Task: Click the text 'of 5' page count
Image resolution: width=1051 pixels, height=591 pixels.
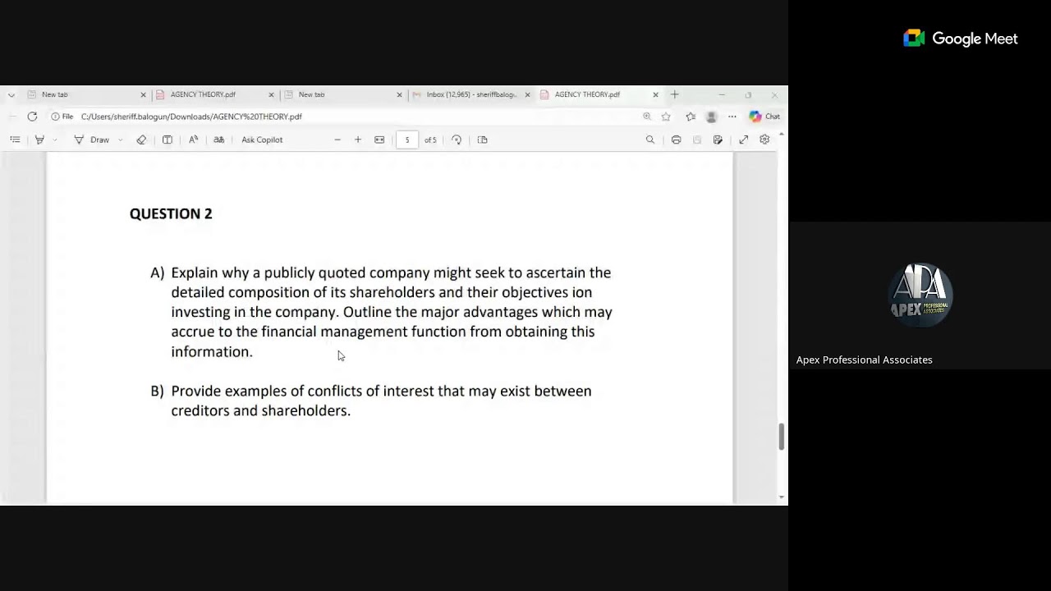Action: 430,140
